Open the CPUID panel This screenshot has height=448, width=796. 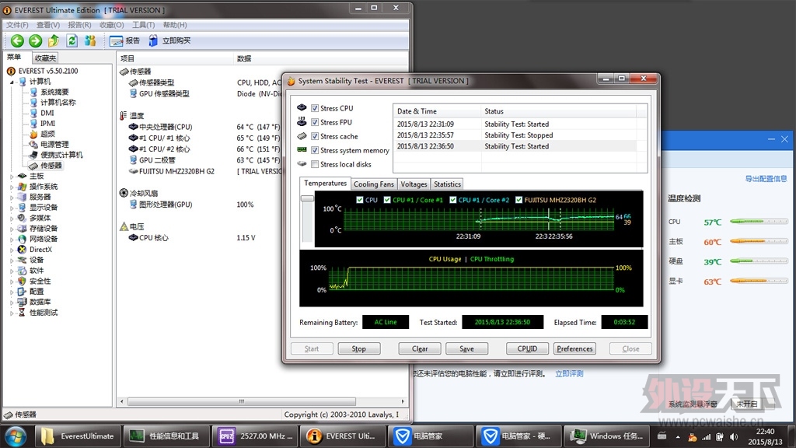[x=528, y=349]
